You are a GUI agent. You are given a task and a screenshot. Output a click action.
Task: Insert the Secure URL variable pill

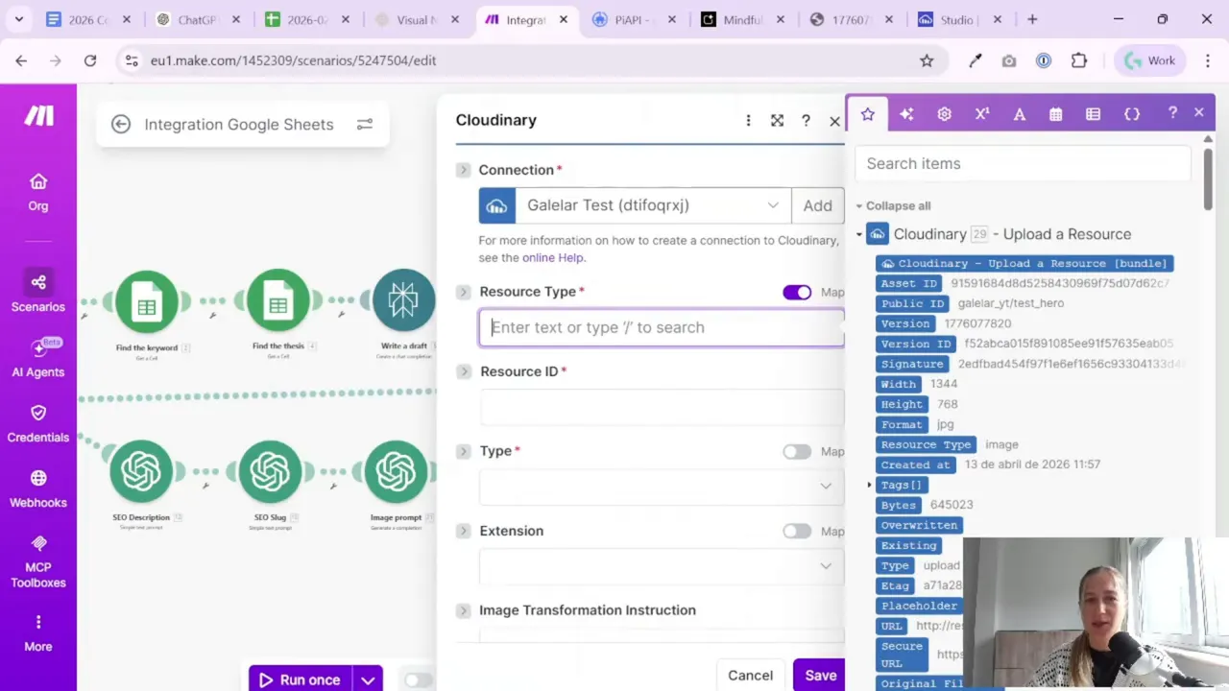tap(902, 654)
